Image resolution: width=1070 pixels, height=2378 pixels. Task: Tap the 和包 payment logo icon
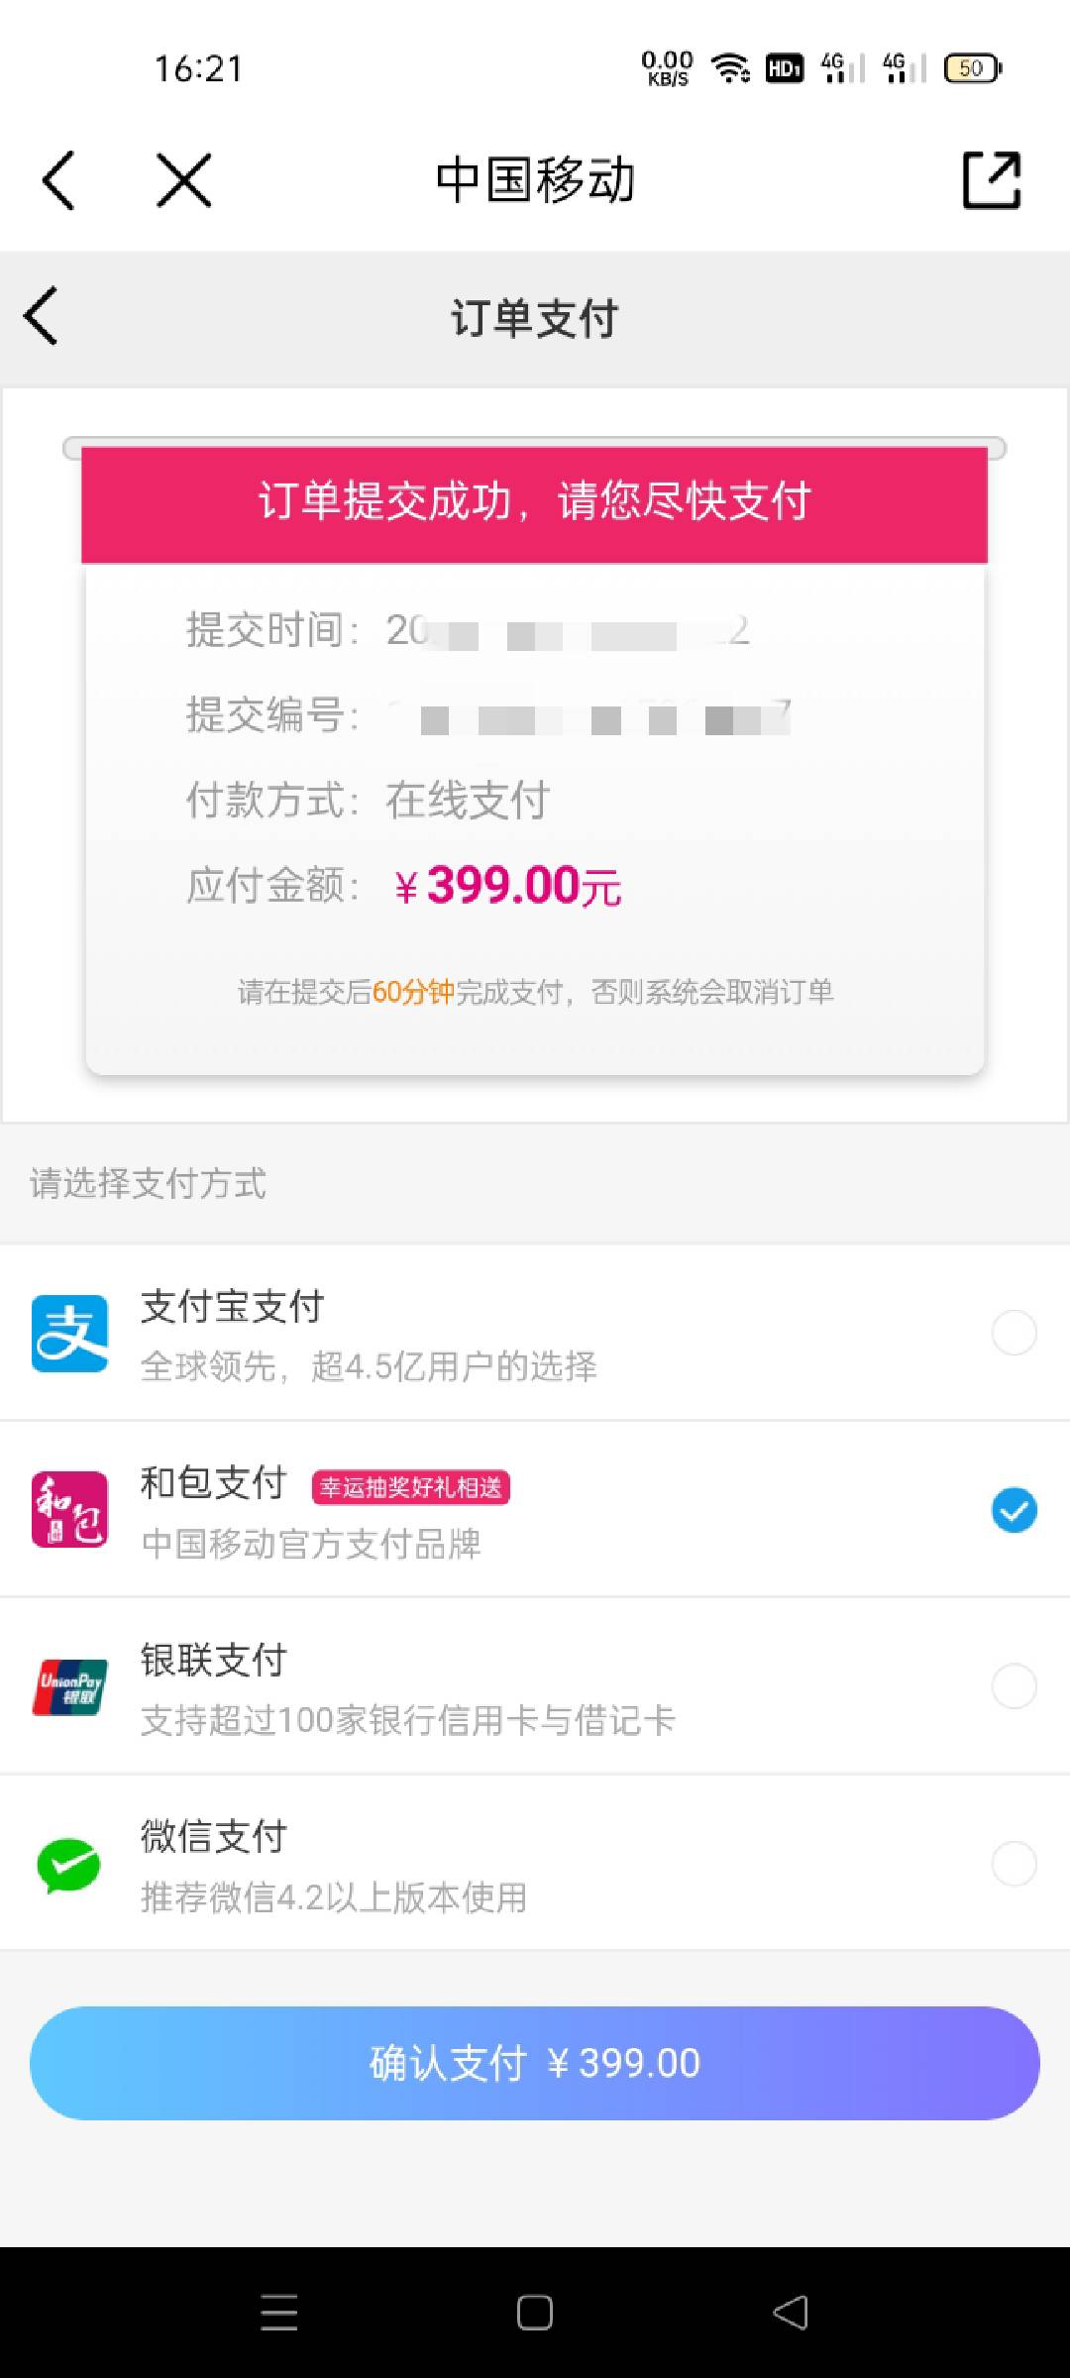click(x=69, y=1509)
